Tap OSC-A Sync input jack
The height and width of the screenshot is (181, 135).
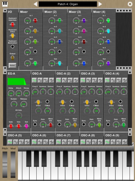(35, 124)
